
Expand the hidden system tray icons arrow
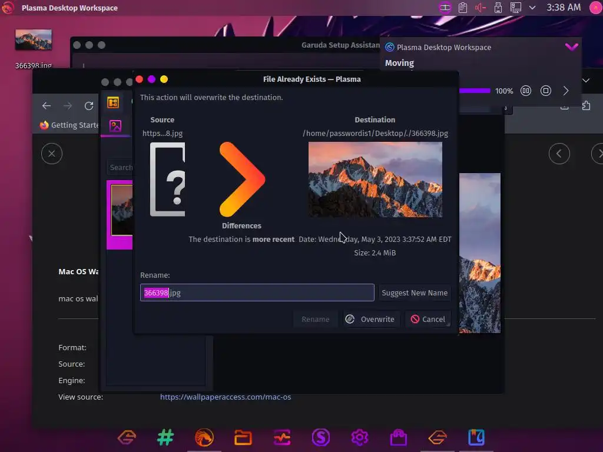pos(532,8)
